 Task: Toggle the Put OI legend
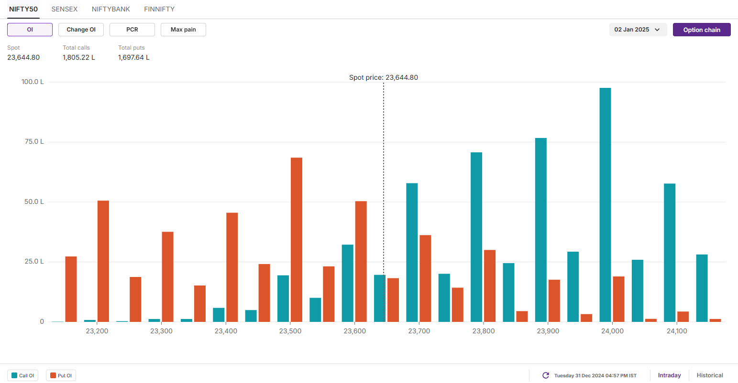point(61,375)
